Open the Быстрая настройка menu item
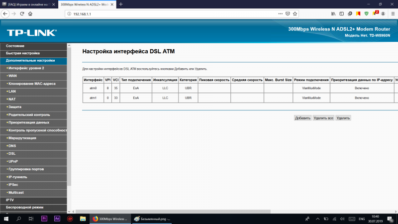 point(23,53)
